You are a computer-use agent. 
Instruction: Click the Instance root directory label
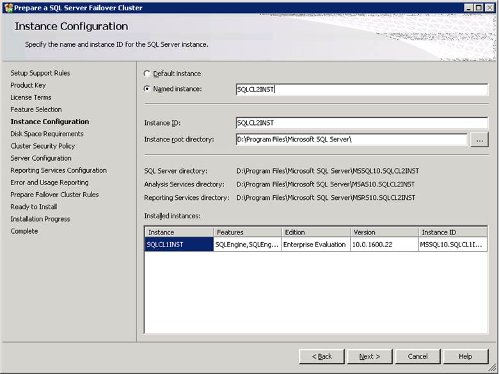click(x=179, y=140)
